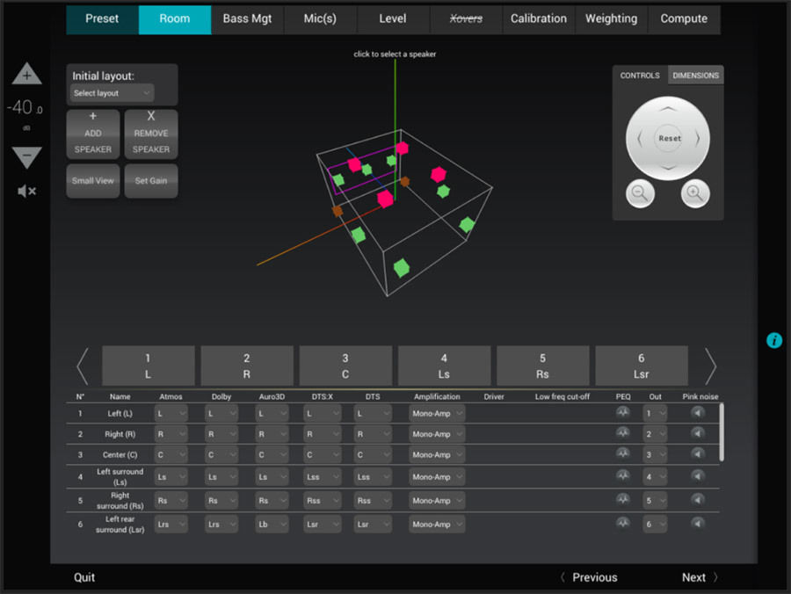Open the PEQ editor for Right surround (Rs)
The height and width of the screenshot is (594, 791).
(x=623, y=500)
